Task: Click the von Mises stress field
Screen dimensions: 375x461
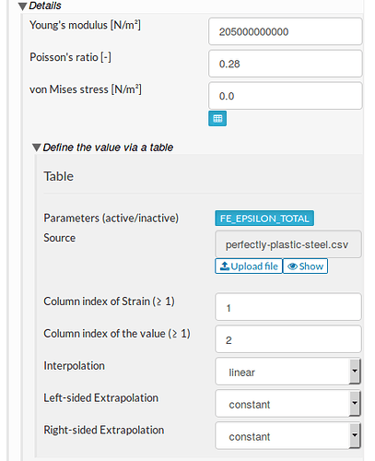Action: 286,96
